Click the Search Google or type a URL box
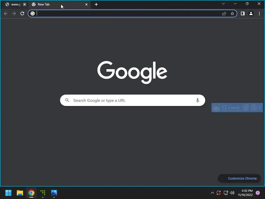 pos(132,100)
